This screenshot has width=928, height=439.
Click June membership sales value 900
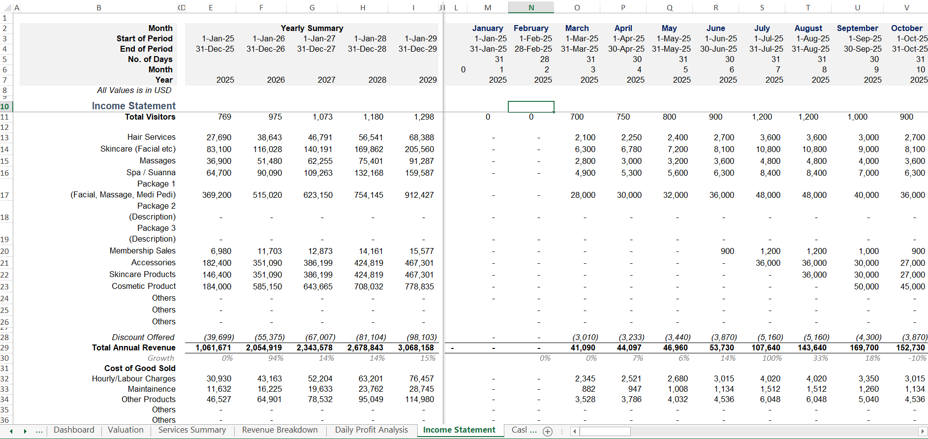tap(727, 251)
